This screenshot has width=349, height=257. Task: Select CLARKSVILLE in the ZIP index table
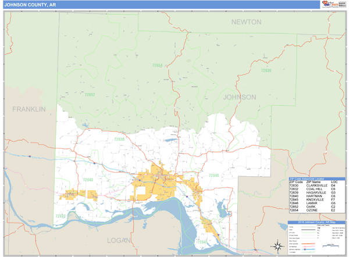pos(317,185)
